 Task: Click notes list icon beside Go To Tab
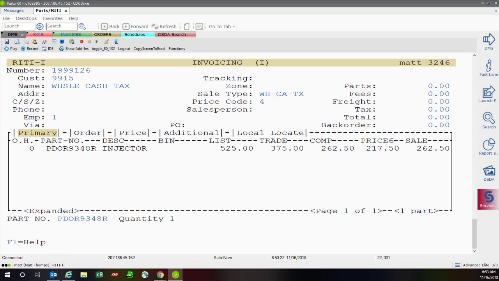199,27
